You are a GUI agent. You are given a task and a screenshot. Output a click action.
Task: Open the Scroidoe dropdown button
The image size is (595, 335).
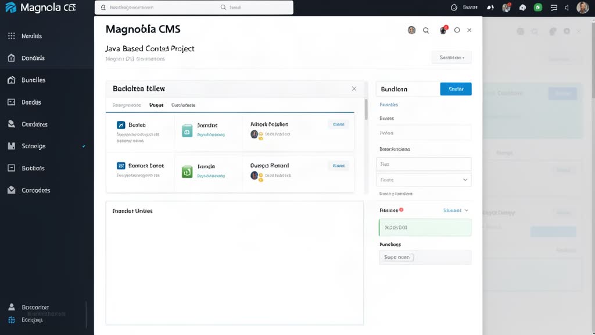(451, 58)
